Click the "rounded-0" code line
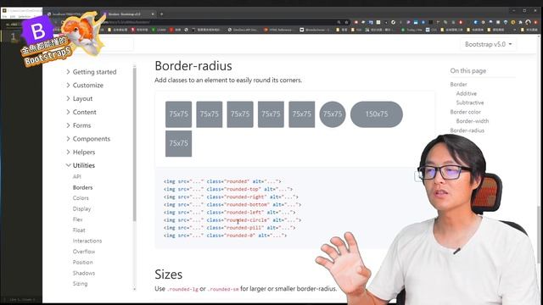The height and width of the screenshot is (305, 543). [226, 236]
